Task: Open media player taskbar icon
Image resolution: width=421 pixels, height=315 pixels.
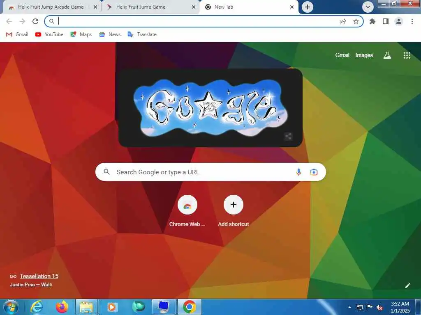Action: pyautogui.click(x=112, y=307)
